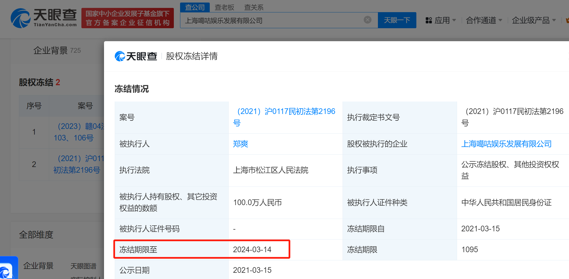This screenshot has width=569, height=279.
Task: Click the 公示冻结股权、其他投资权益 cell
Action: tap(513, 170)
